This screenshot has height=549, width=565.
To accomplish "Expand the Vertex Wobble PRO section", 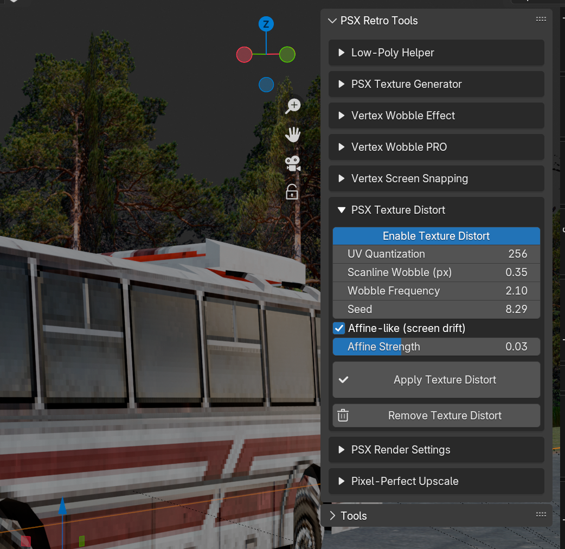I will click(x=436, y=147).
